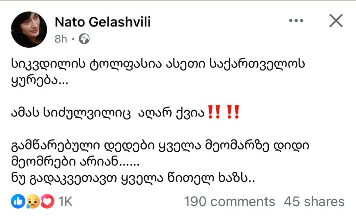Click the first red double exclamation emoji

point(213,113)
